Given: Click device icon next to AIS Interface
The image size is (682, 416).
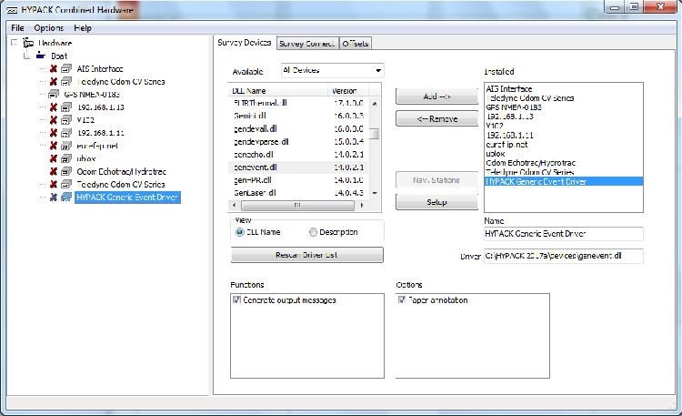Looking at the screenshot, I should pos(66,69).
